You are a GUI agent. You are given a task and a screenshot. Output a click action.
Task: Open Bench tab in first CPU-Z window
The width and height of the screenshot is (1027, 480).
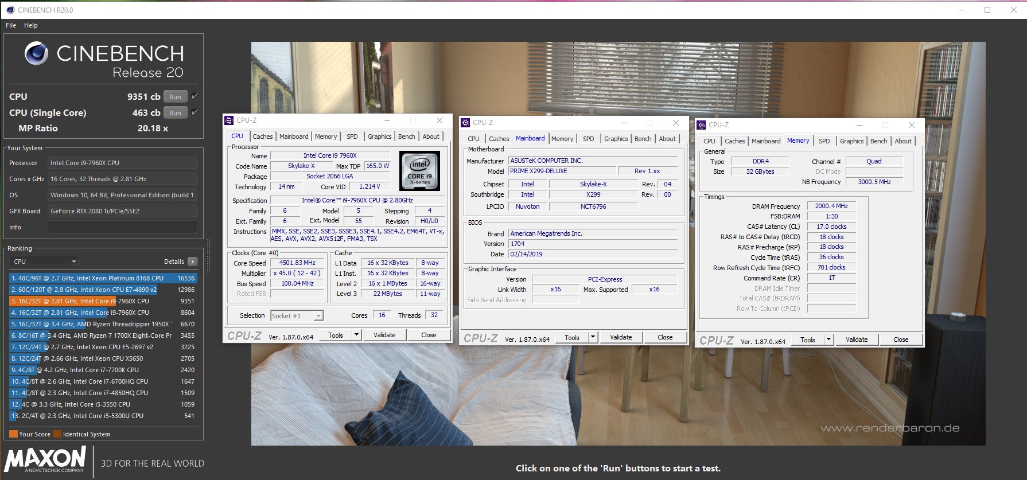pos(407,136)
